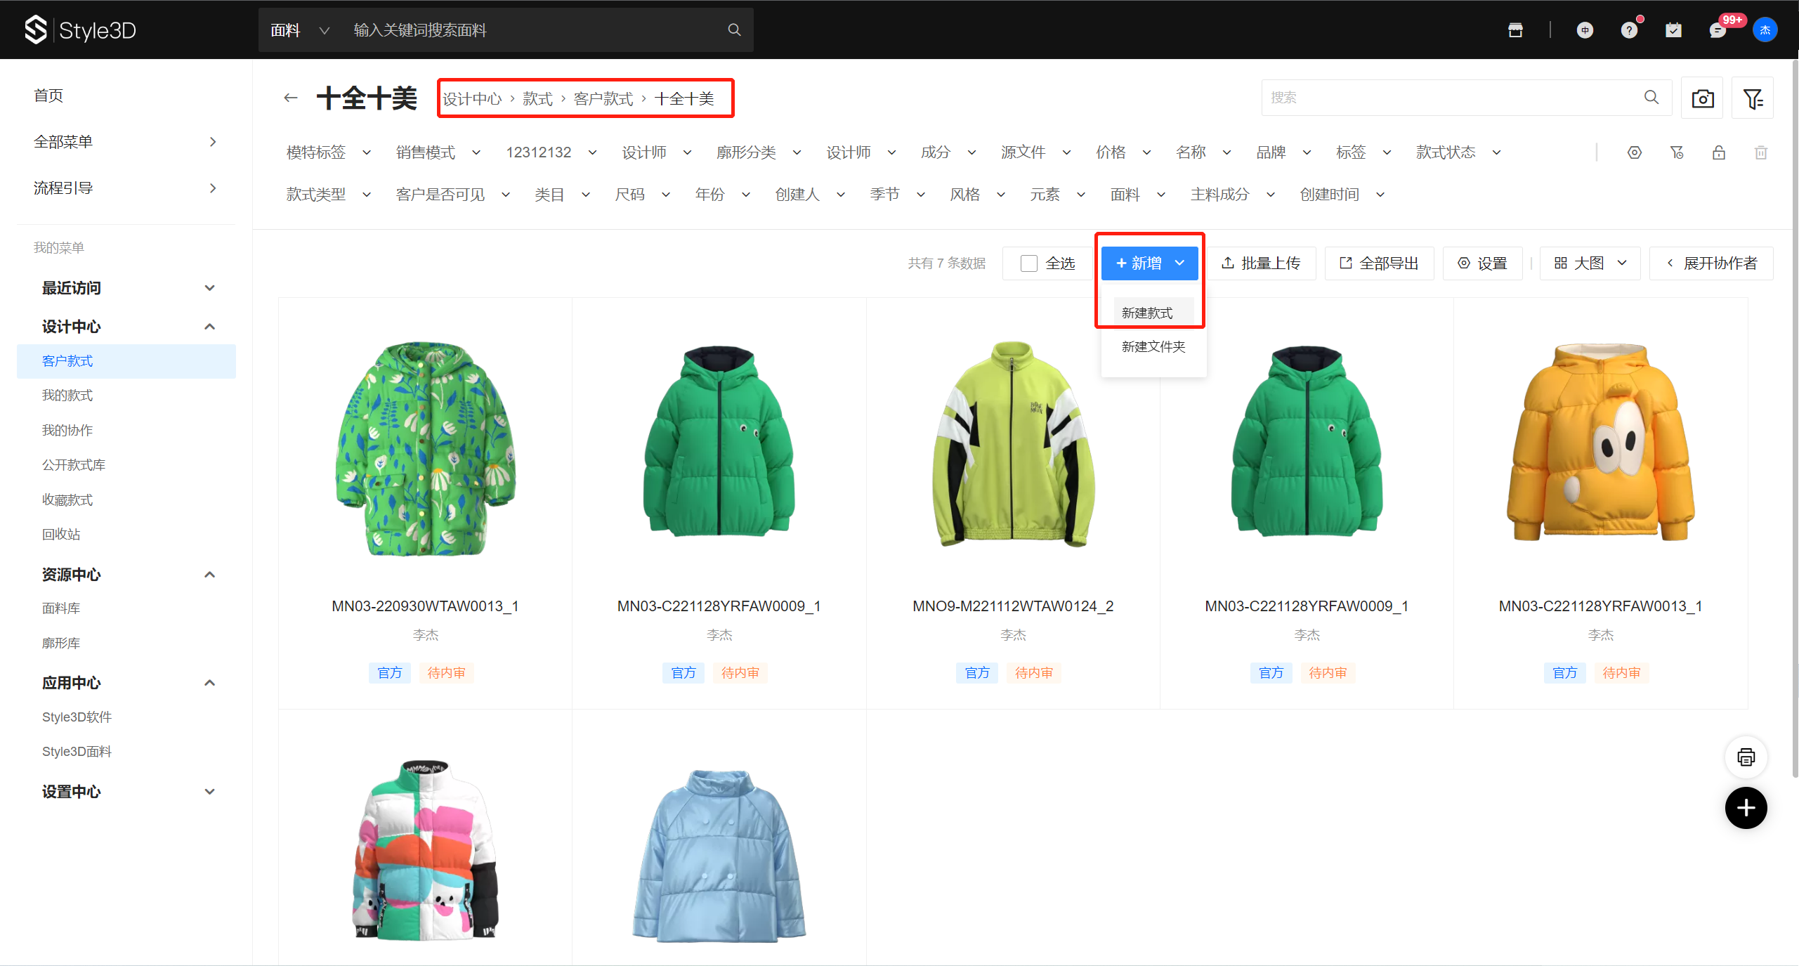
Task: Click the trash delete icon
Action: coord(1761,152)
